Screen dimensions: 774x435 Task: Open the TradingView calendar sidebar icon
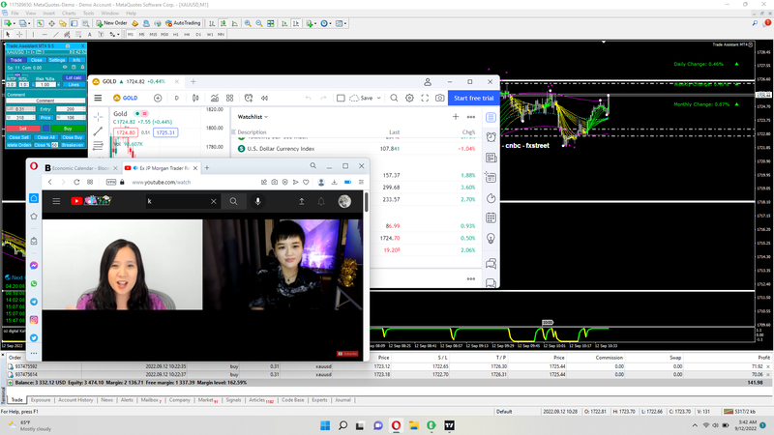click(x=491, y=218)
